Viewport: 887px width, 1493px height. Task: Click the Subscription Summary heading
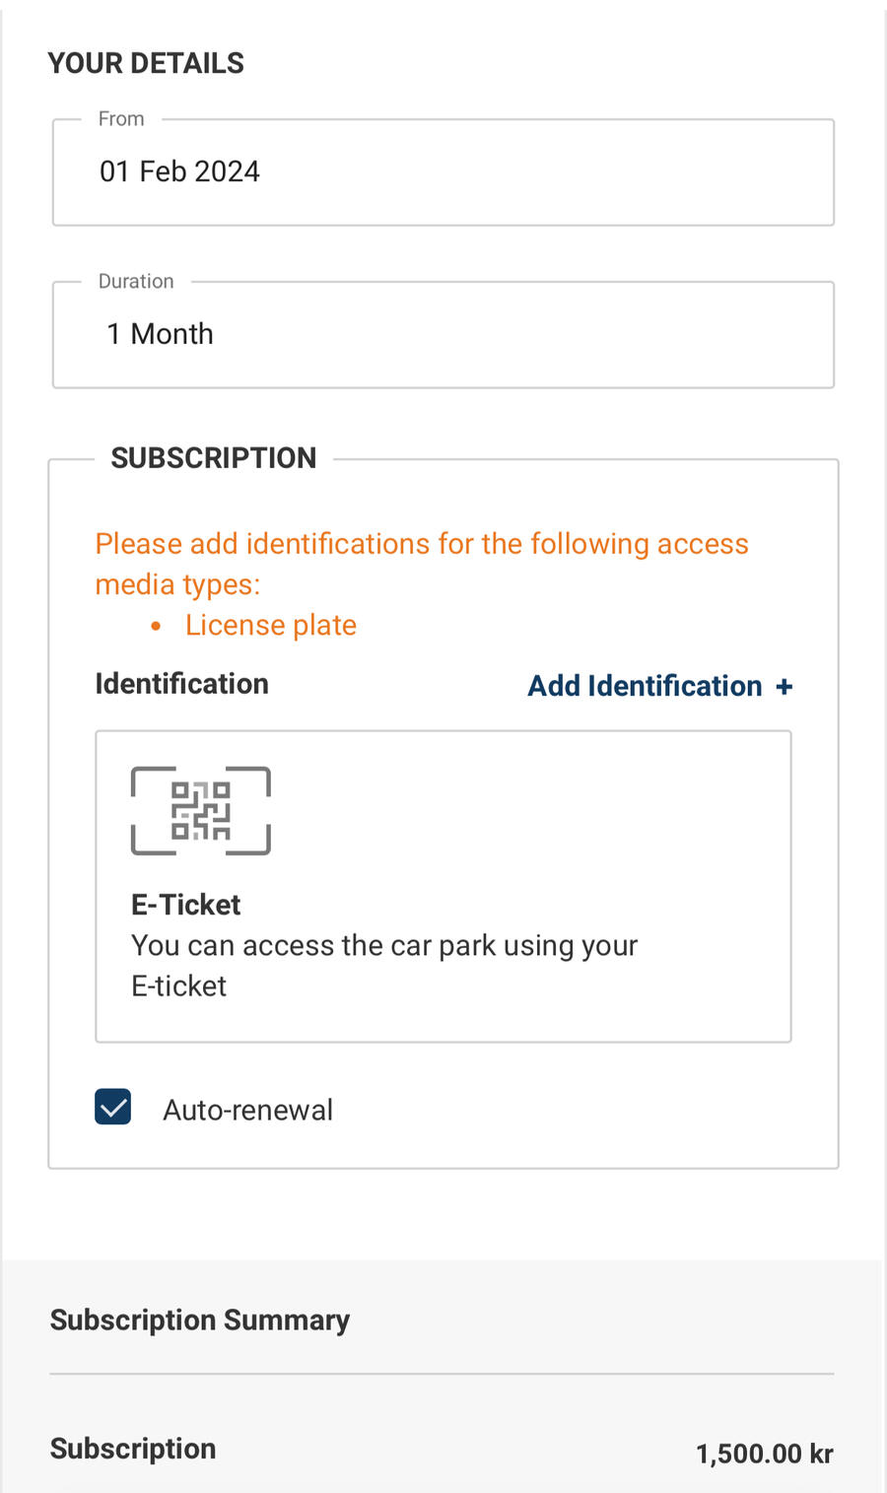pyautogui.click(x=200, y=1321)
